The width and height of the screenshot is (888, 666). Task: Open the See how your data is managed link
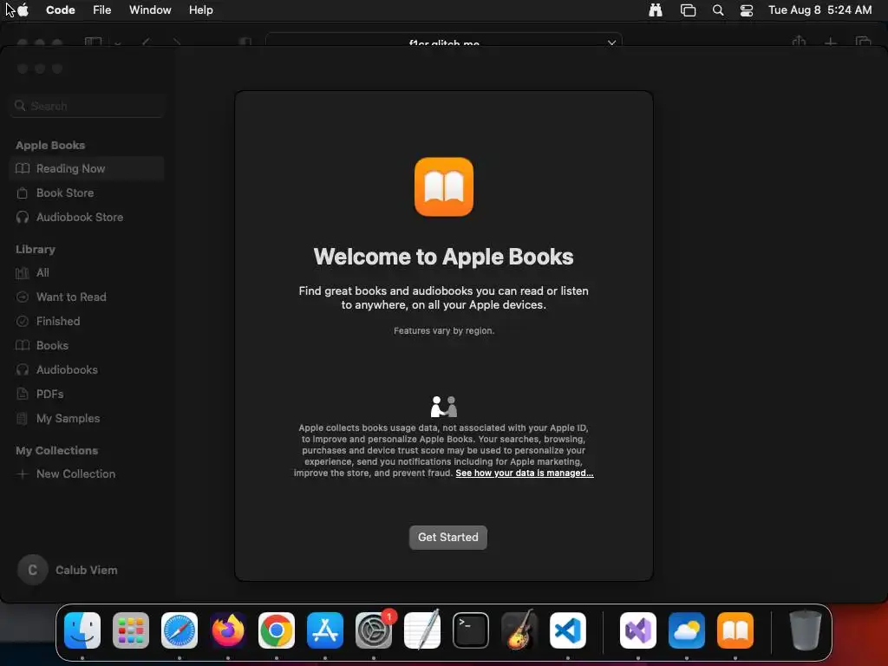click(x=525, y=473)
